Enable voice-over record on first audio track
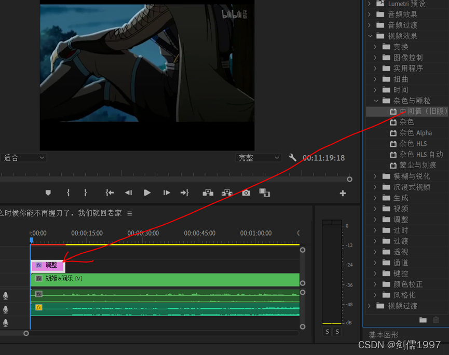The image size is (449, 355). click(5, 296)
